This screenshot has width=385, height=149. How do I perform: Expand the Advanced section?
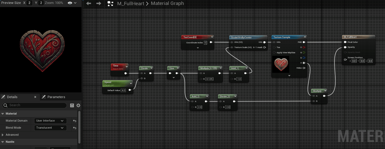coord(3,135)
